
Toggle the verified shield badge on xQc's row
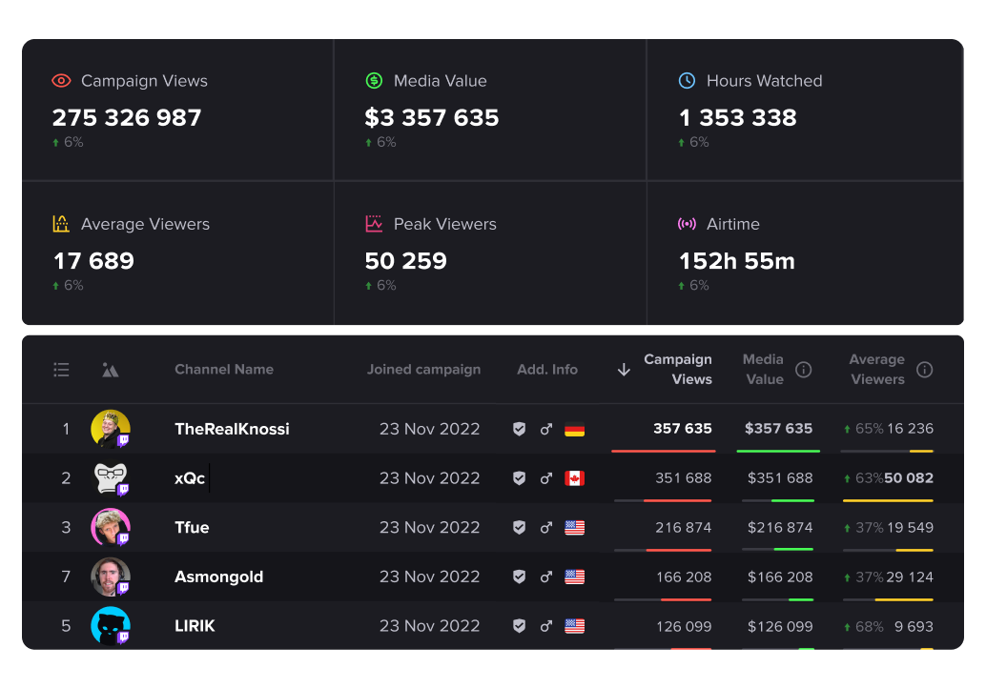pyautogui.click(x=519, y=477)
